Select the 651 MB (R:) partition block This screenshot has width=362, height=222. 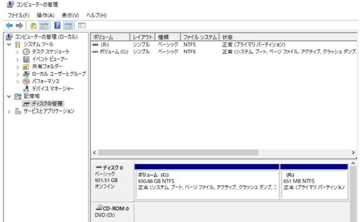pos(314,184)
